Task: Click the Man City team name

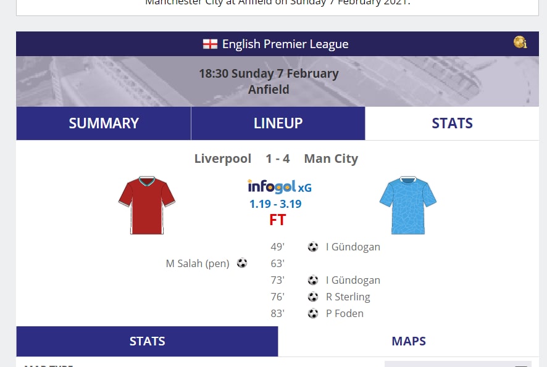Action: [x=331, y=159]
